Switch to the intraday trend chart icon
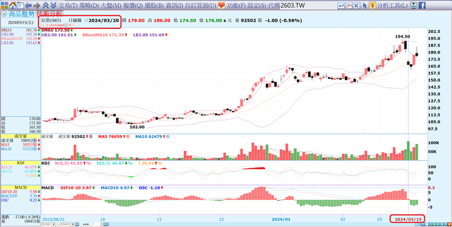Screen dimensions: 452x227 349,5
